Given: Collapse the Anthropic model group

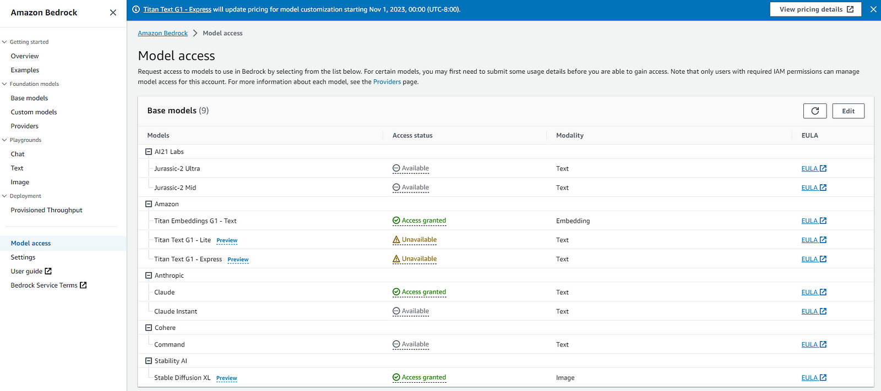Looking at the screenshot, I should point(149,276).
